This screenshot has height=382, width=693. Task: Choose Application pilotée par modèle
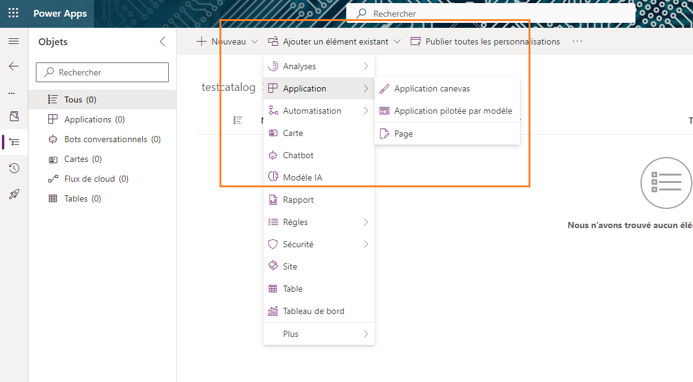(453, 111)
